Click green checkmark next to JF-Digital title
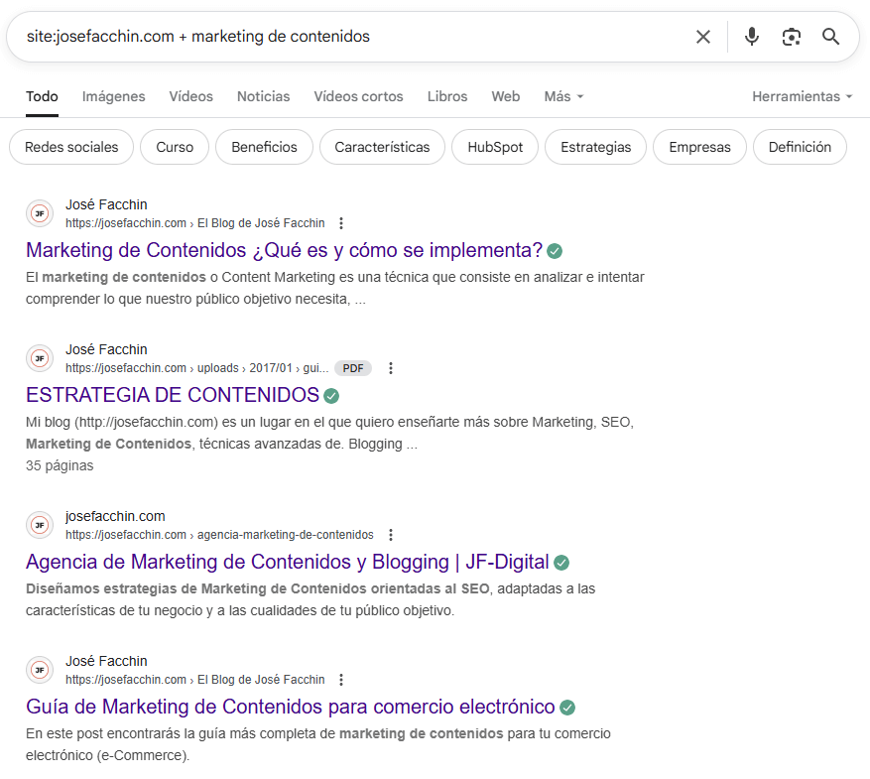This screenshot has width=870, height=779. pos(561,564)
